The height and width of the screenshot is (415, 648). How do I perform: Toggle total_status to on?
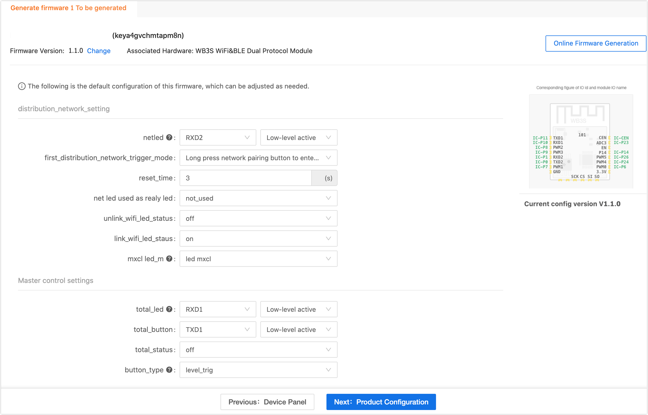259,349
